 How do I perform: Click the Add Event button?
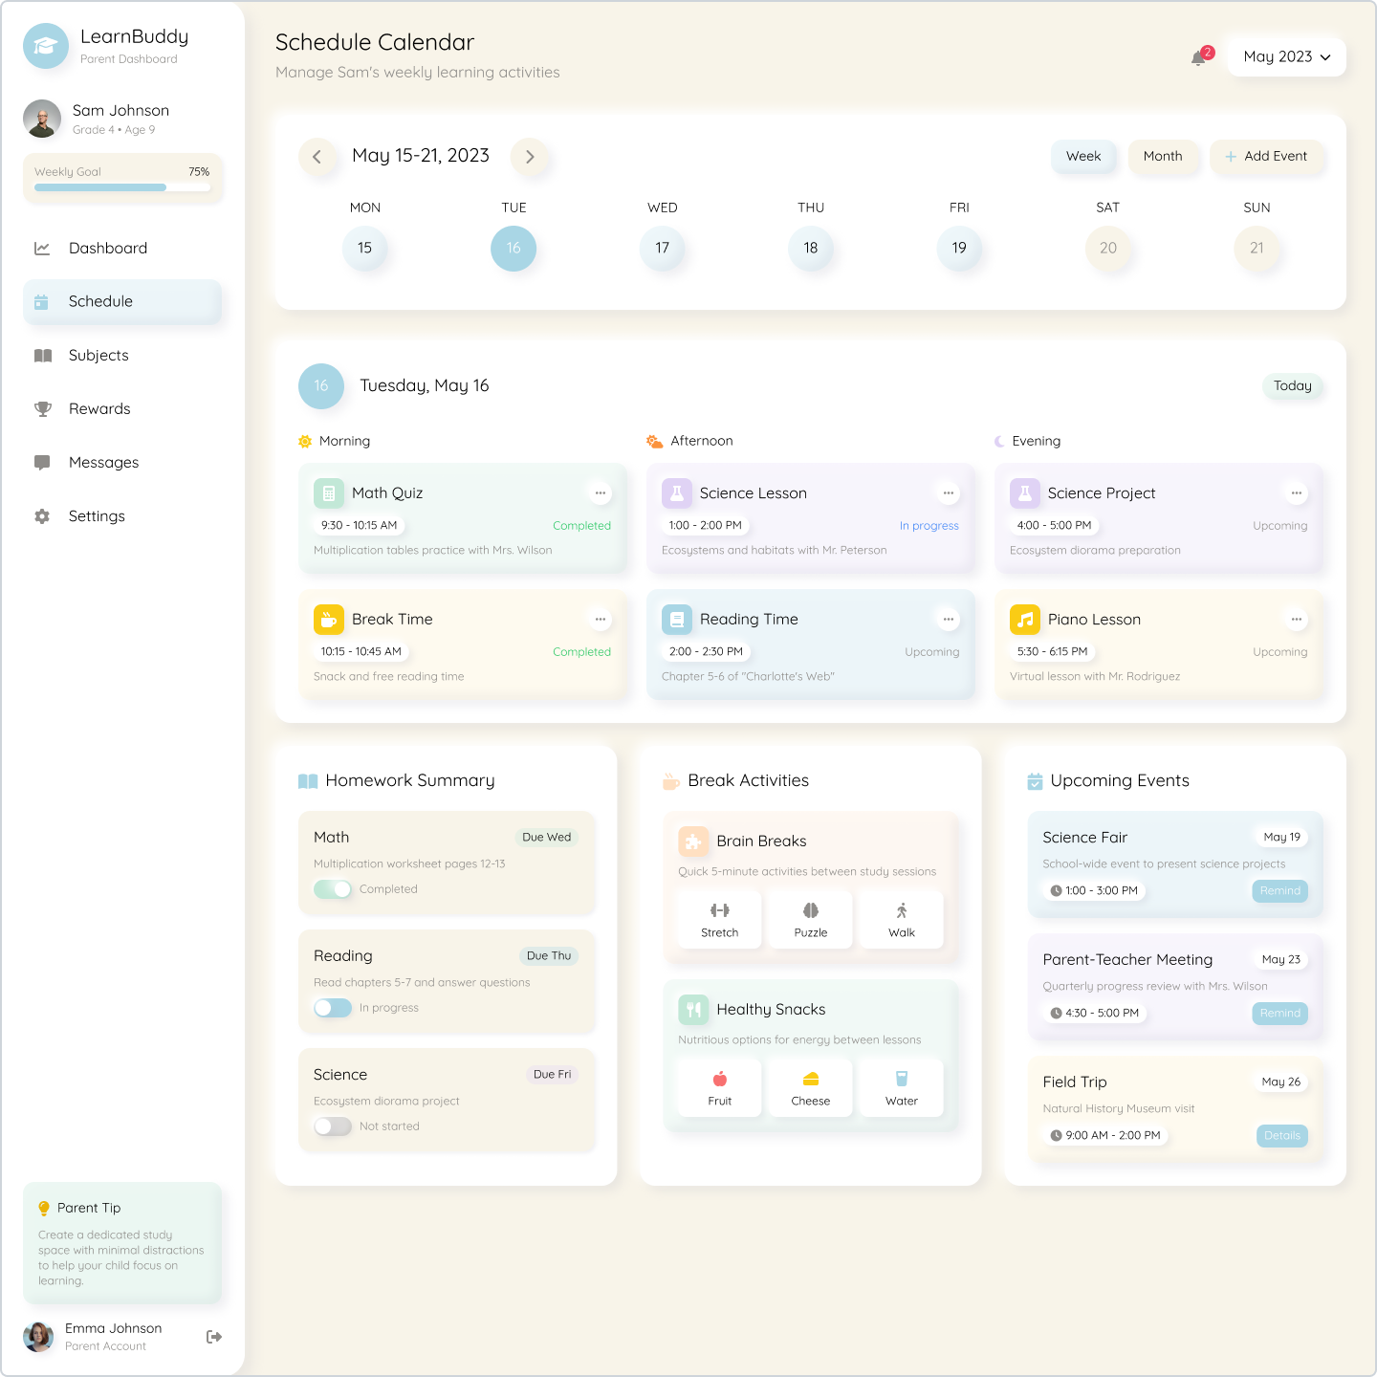point(1267,157)
